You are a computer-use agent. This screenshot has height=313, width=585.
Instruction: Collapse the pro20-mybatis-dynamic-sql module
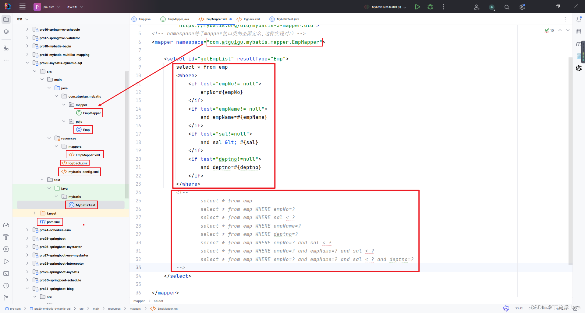coord(27,63)
